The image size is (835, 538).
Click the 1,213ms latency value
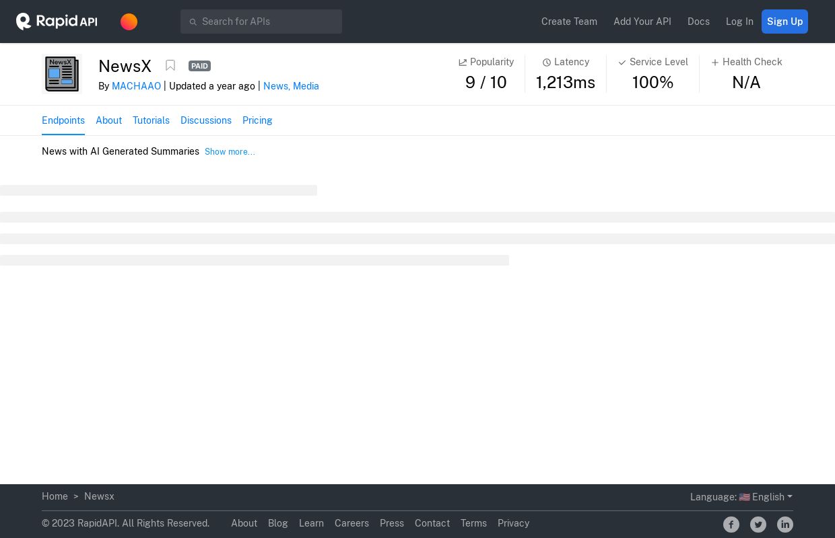click(566, 82)
